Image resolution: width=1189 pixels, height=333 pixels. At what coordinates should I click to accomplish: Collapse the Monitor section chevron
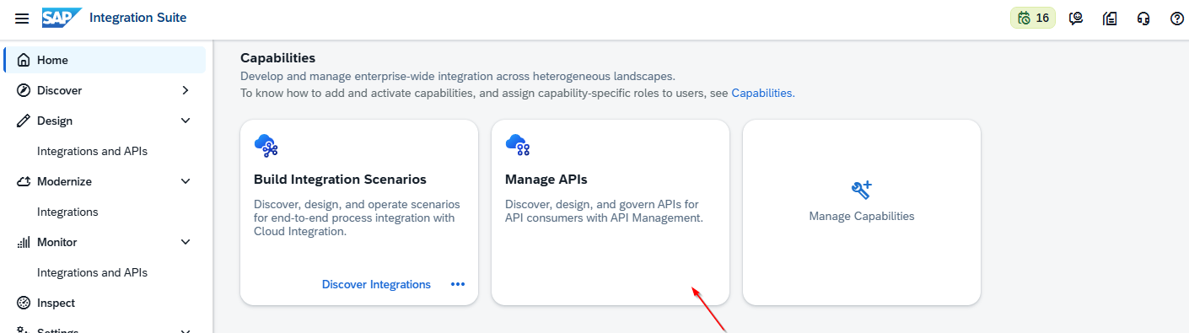[x=186, y=242]
